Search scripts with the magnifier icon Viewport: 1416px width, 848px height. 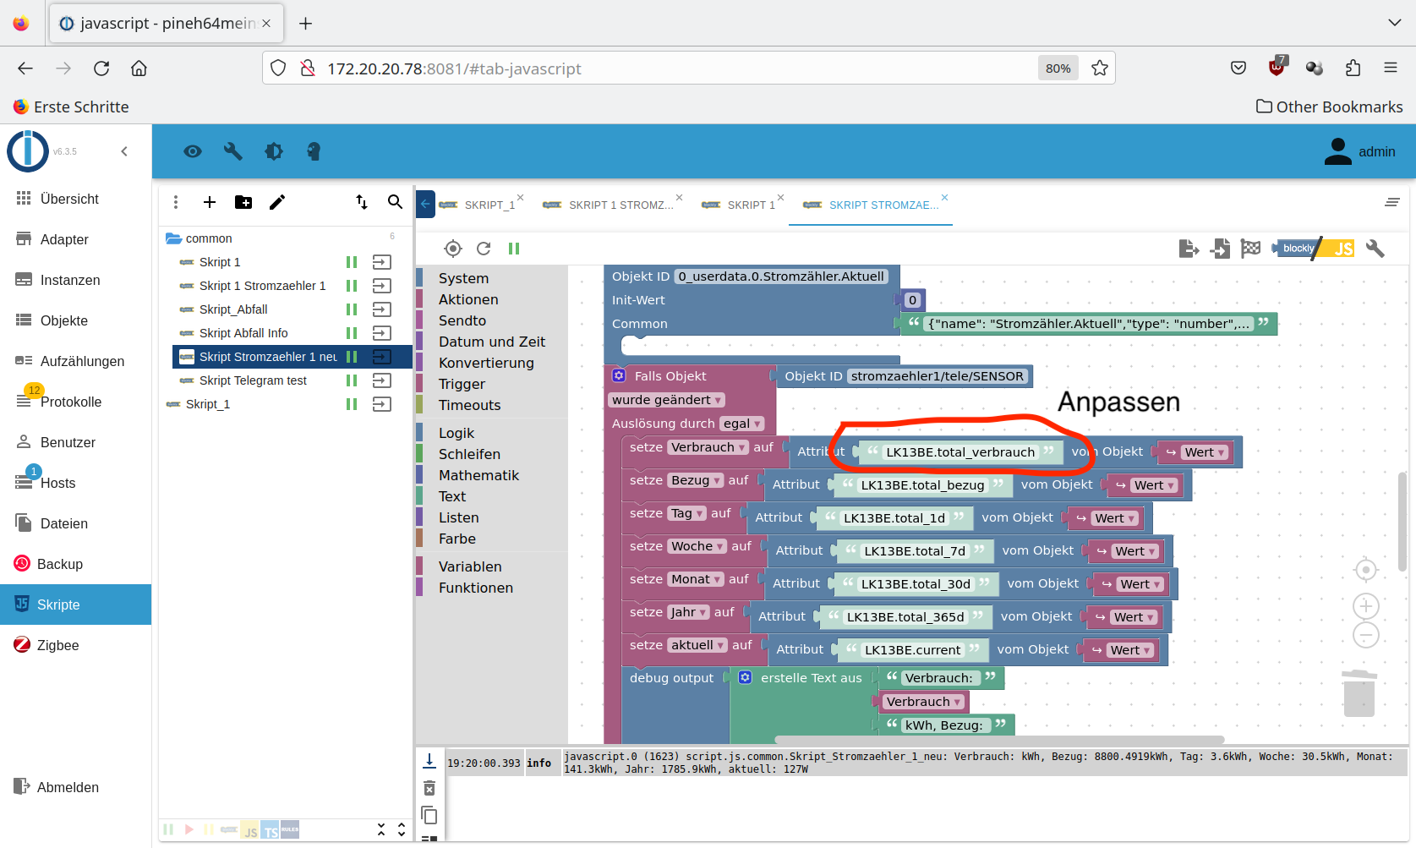395,202
